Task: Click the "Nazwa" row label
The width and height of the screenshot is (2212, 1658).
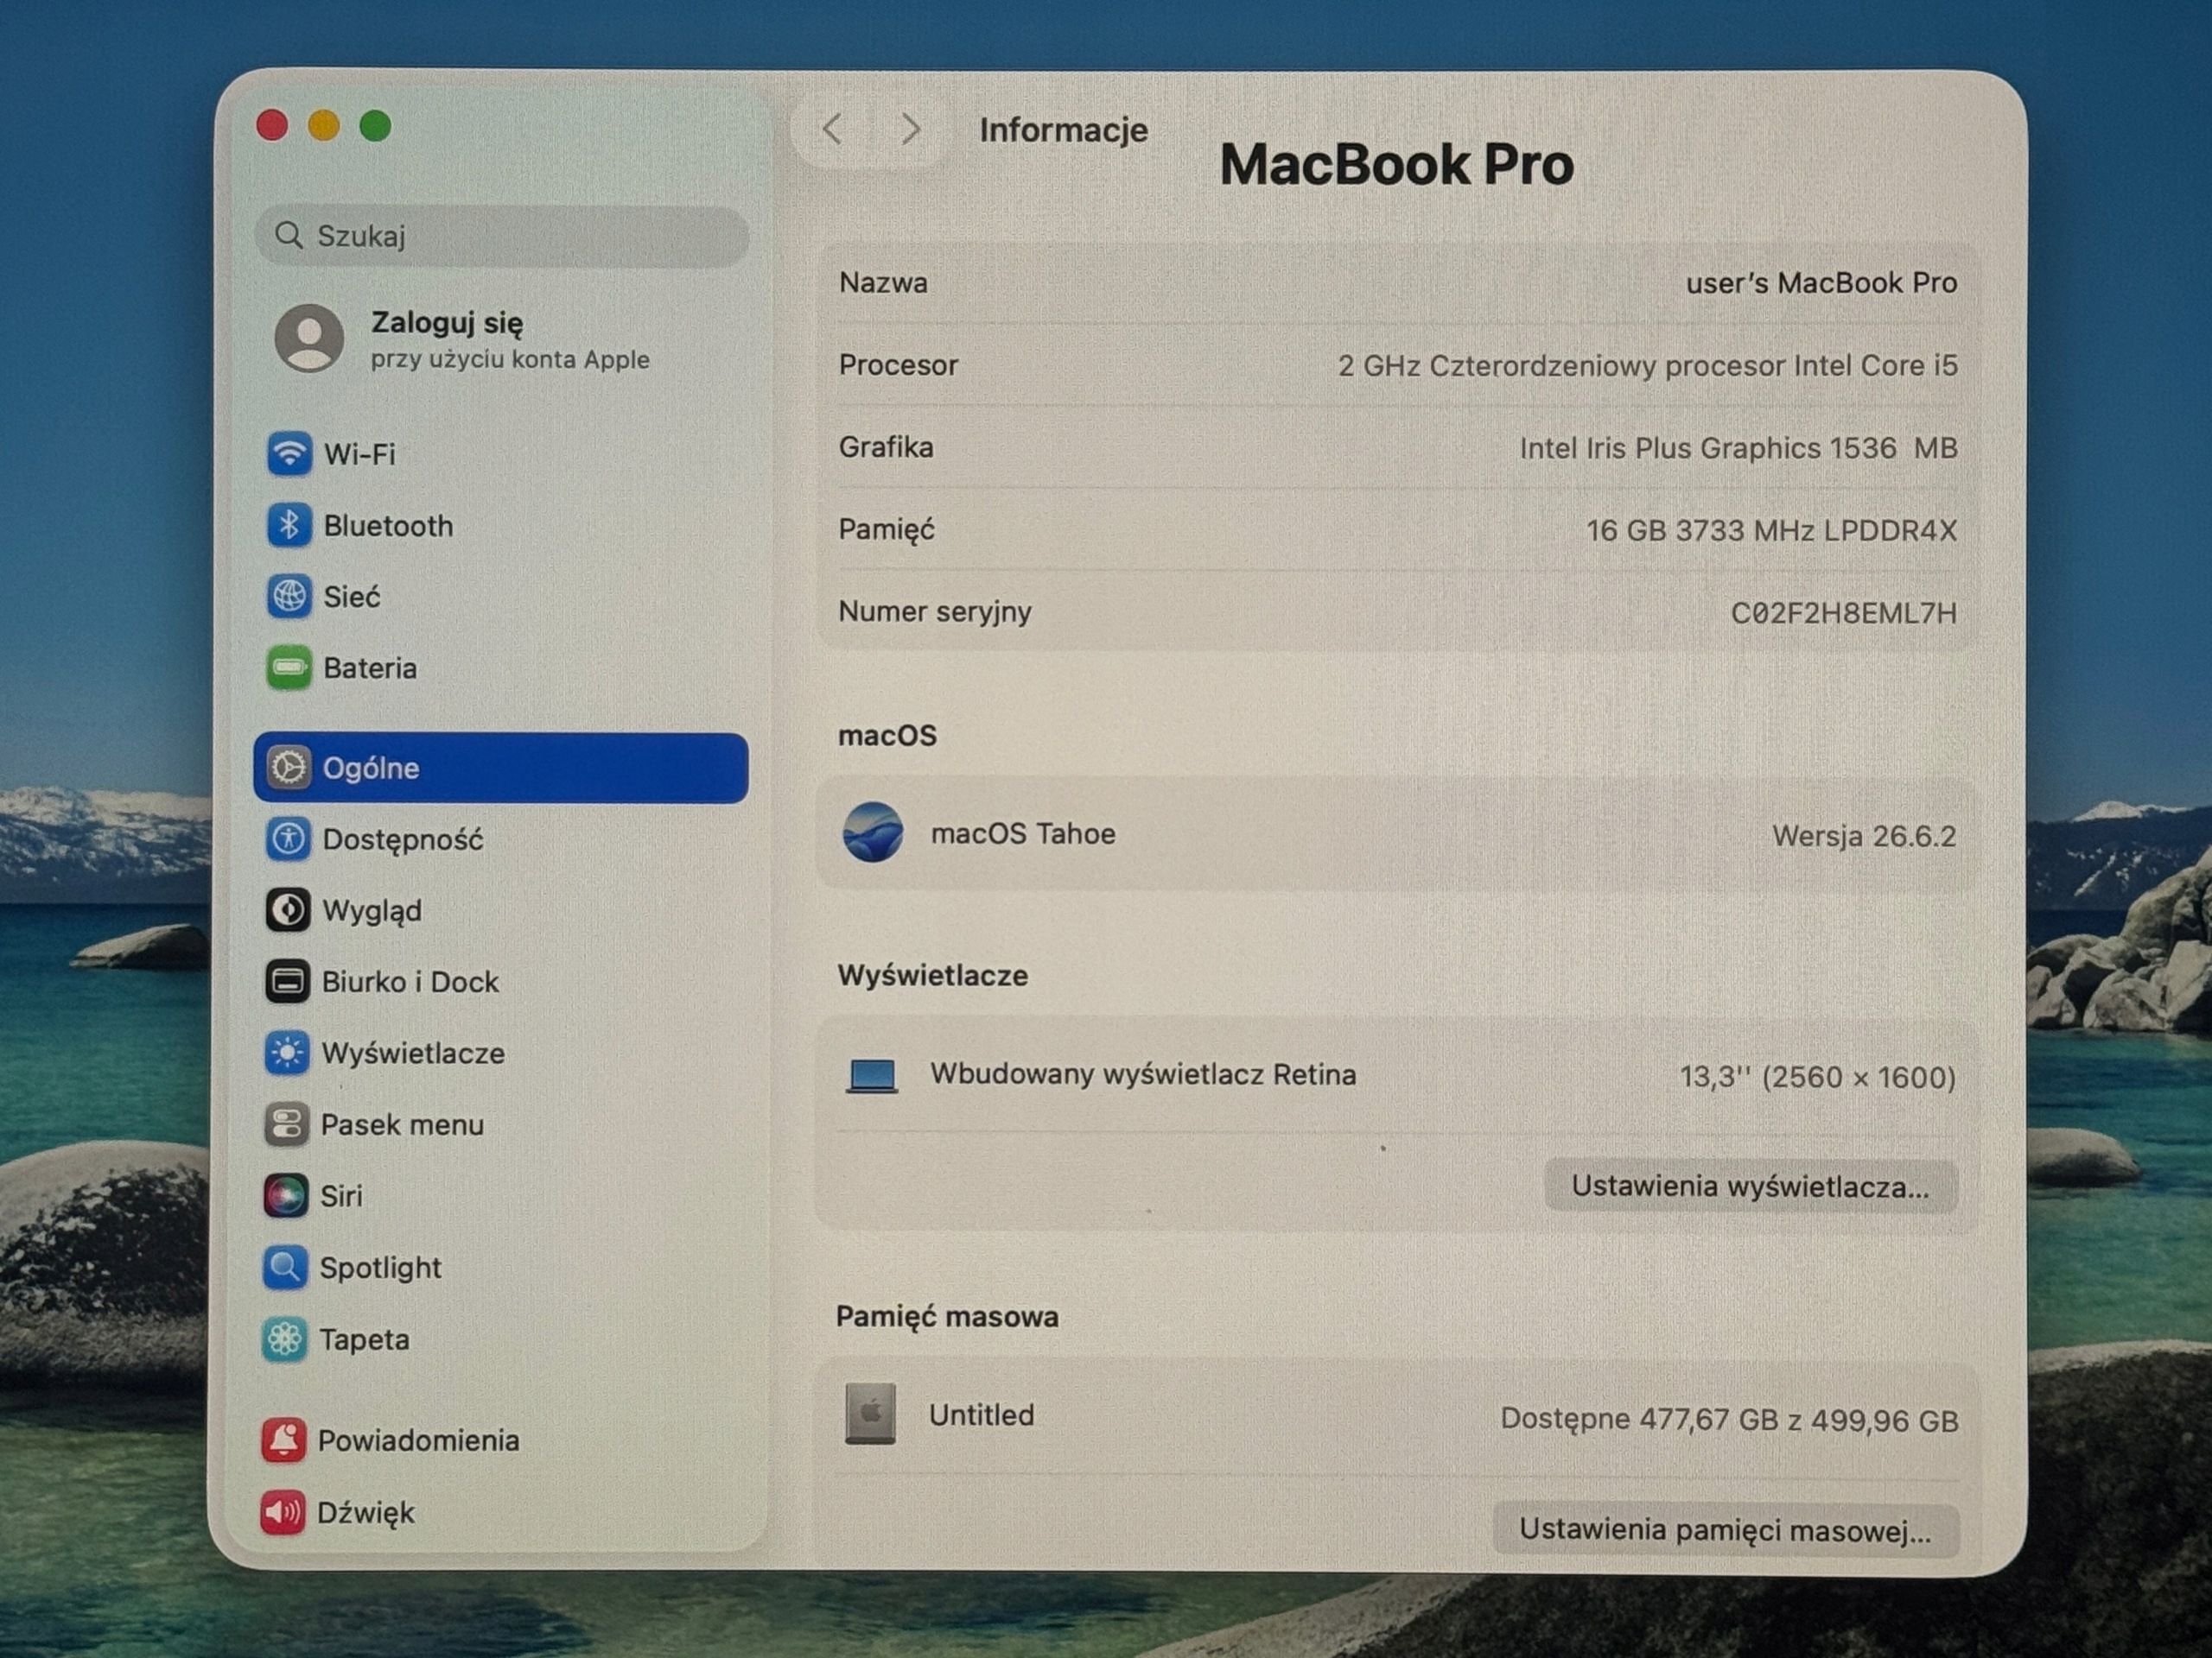Action: [883, 283]
